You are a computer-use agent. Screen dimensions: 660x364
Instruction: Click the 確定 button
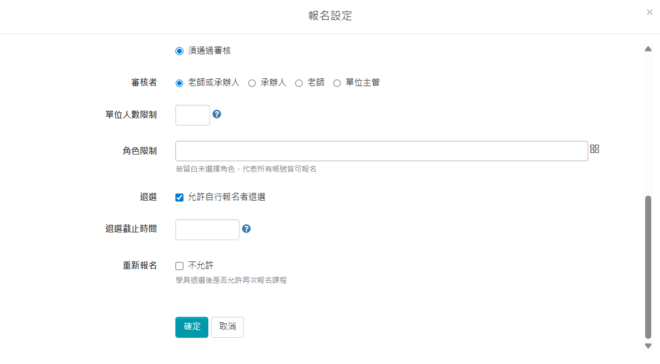click(x=191, y=327)
